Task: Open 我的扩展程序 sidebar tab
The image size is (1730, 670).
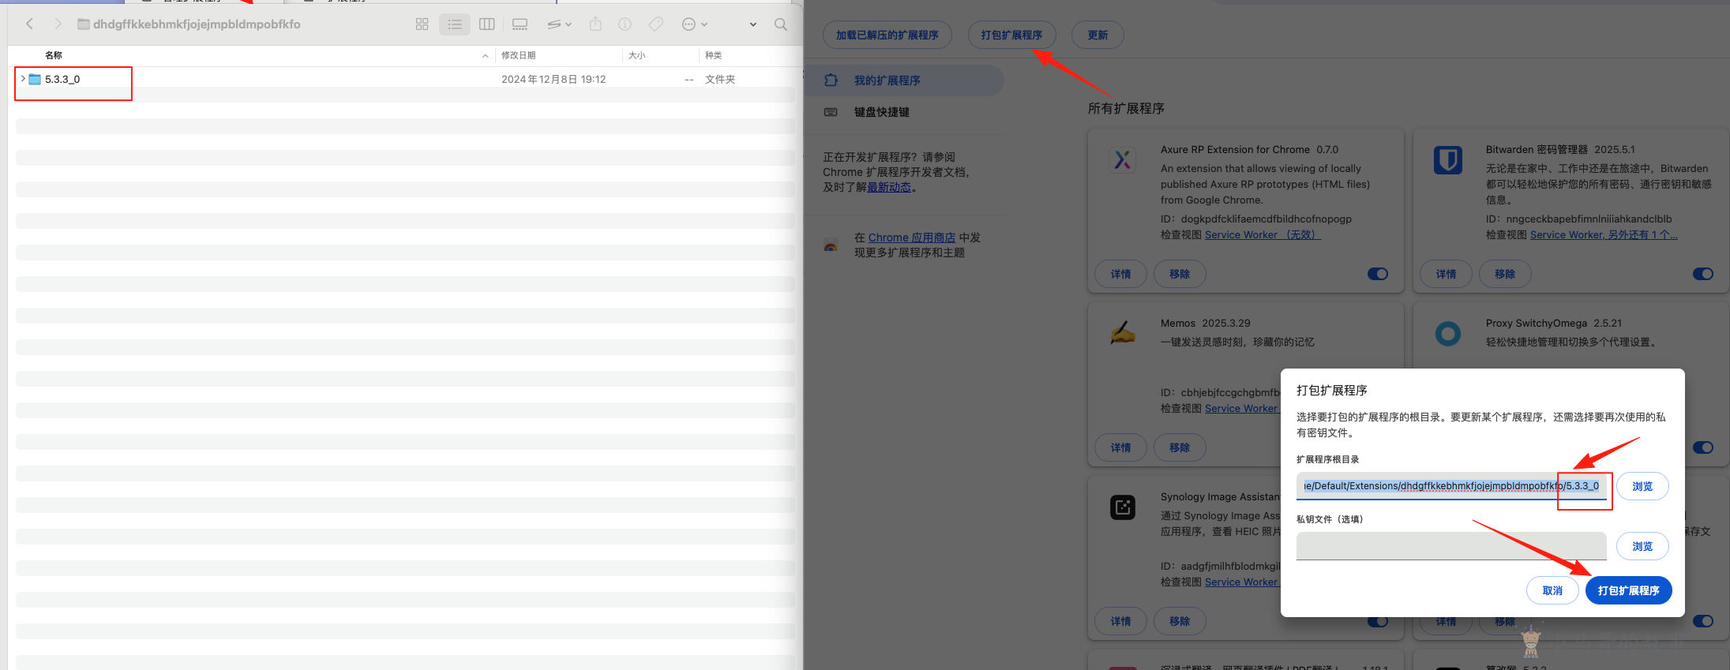Action: point(904,80)
